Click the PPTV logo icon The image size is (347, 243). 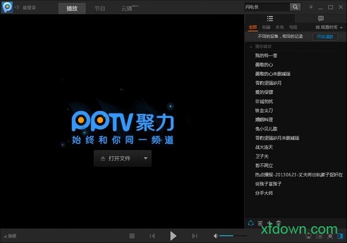coord(7,7)
